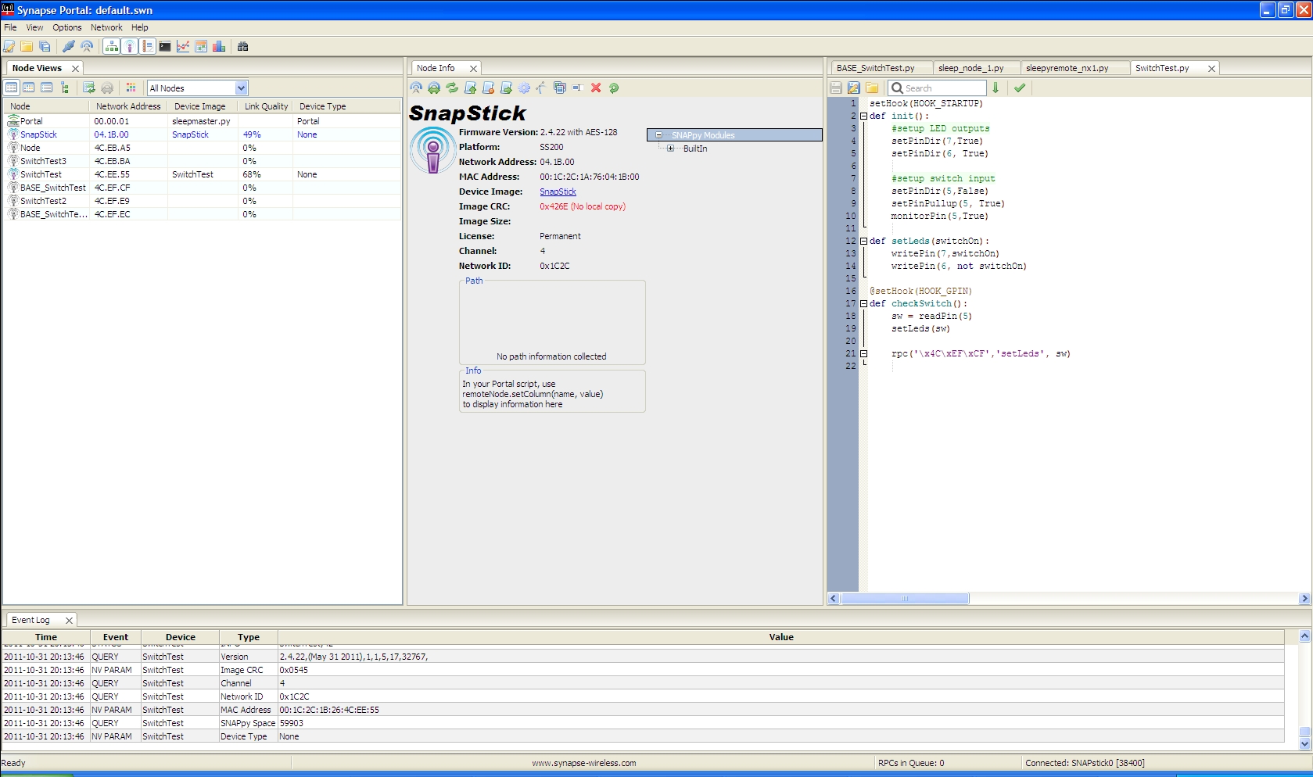Screen dimensions: 1313x777
Task: Switch Node Views to tree view
Action: click(x=64, y=88)
